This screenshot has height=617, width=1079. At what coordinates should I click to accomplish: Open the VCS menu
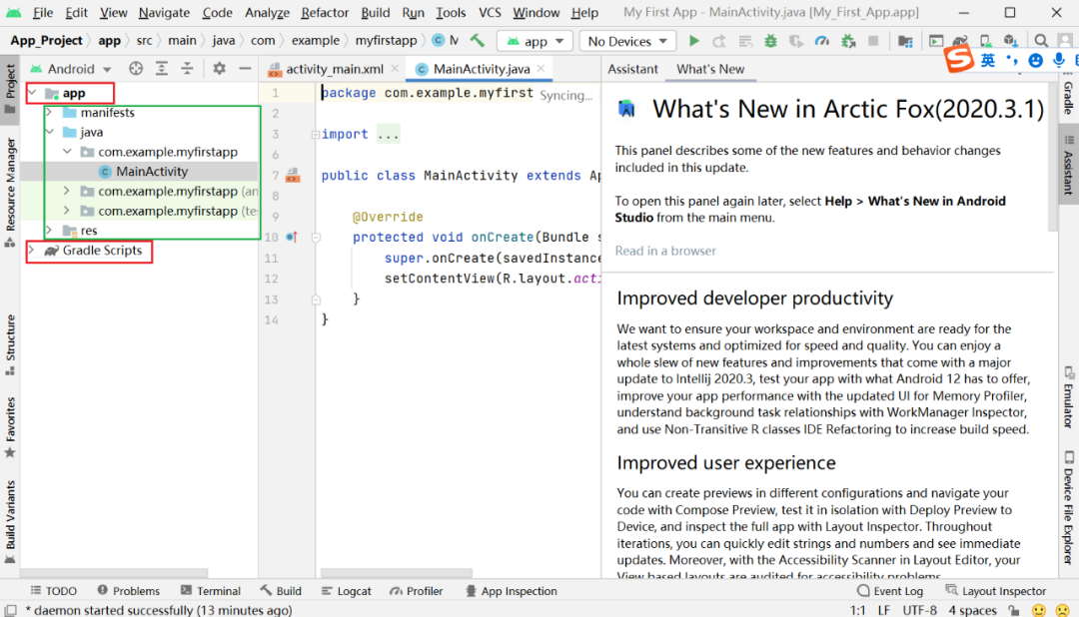(x=490, y=12)
